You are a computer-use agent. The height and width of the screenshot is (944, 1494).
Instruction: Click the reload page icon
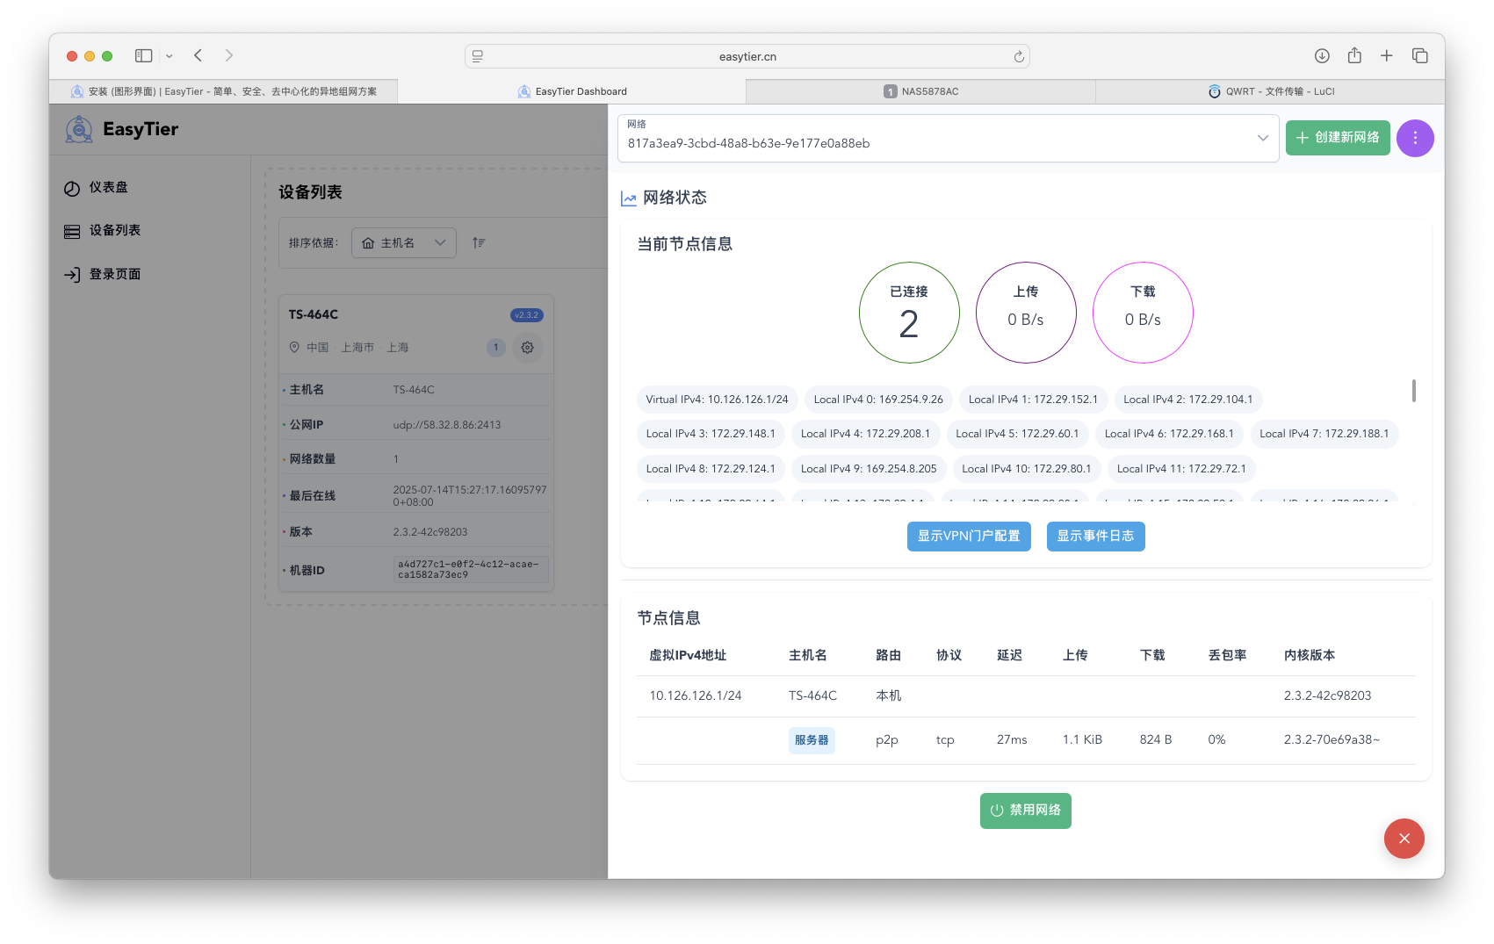tap(1019, 57)
